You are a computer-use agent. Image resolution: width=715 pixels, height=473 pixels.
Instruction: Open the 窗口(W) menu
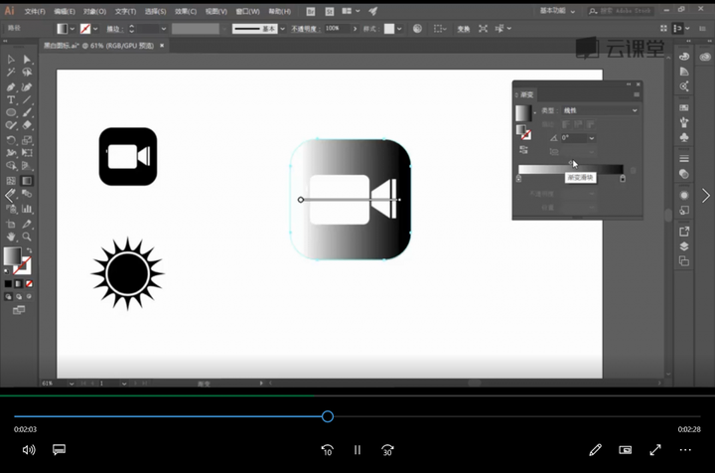point(247,11)
